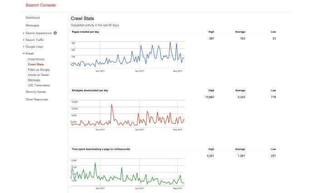Go to Messages in the sidebar
The image size is (334, 193).
click(x=32, y=25)
